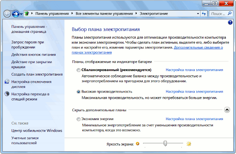The height and width of the screenshot is (154, 236).
Task: Expand arrow after Все элементы панели управления
Action: coord(136,14)
